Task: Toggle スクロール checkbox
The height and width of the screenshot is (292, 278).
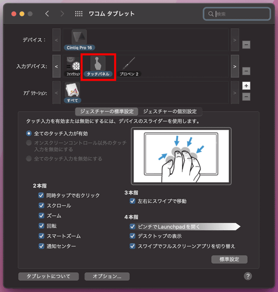Action: coord(41,205)
